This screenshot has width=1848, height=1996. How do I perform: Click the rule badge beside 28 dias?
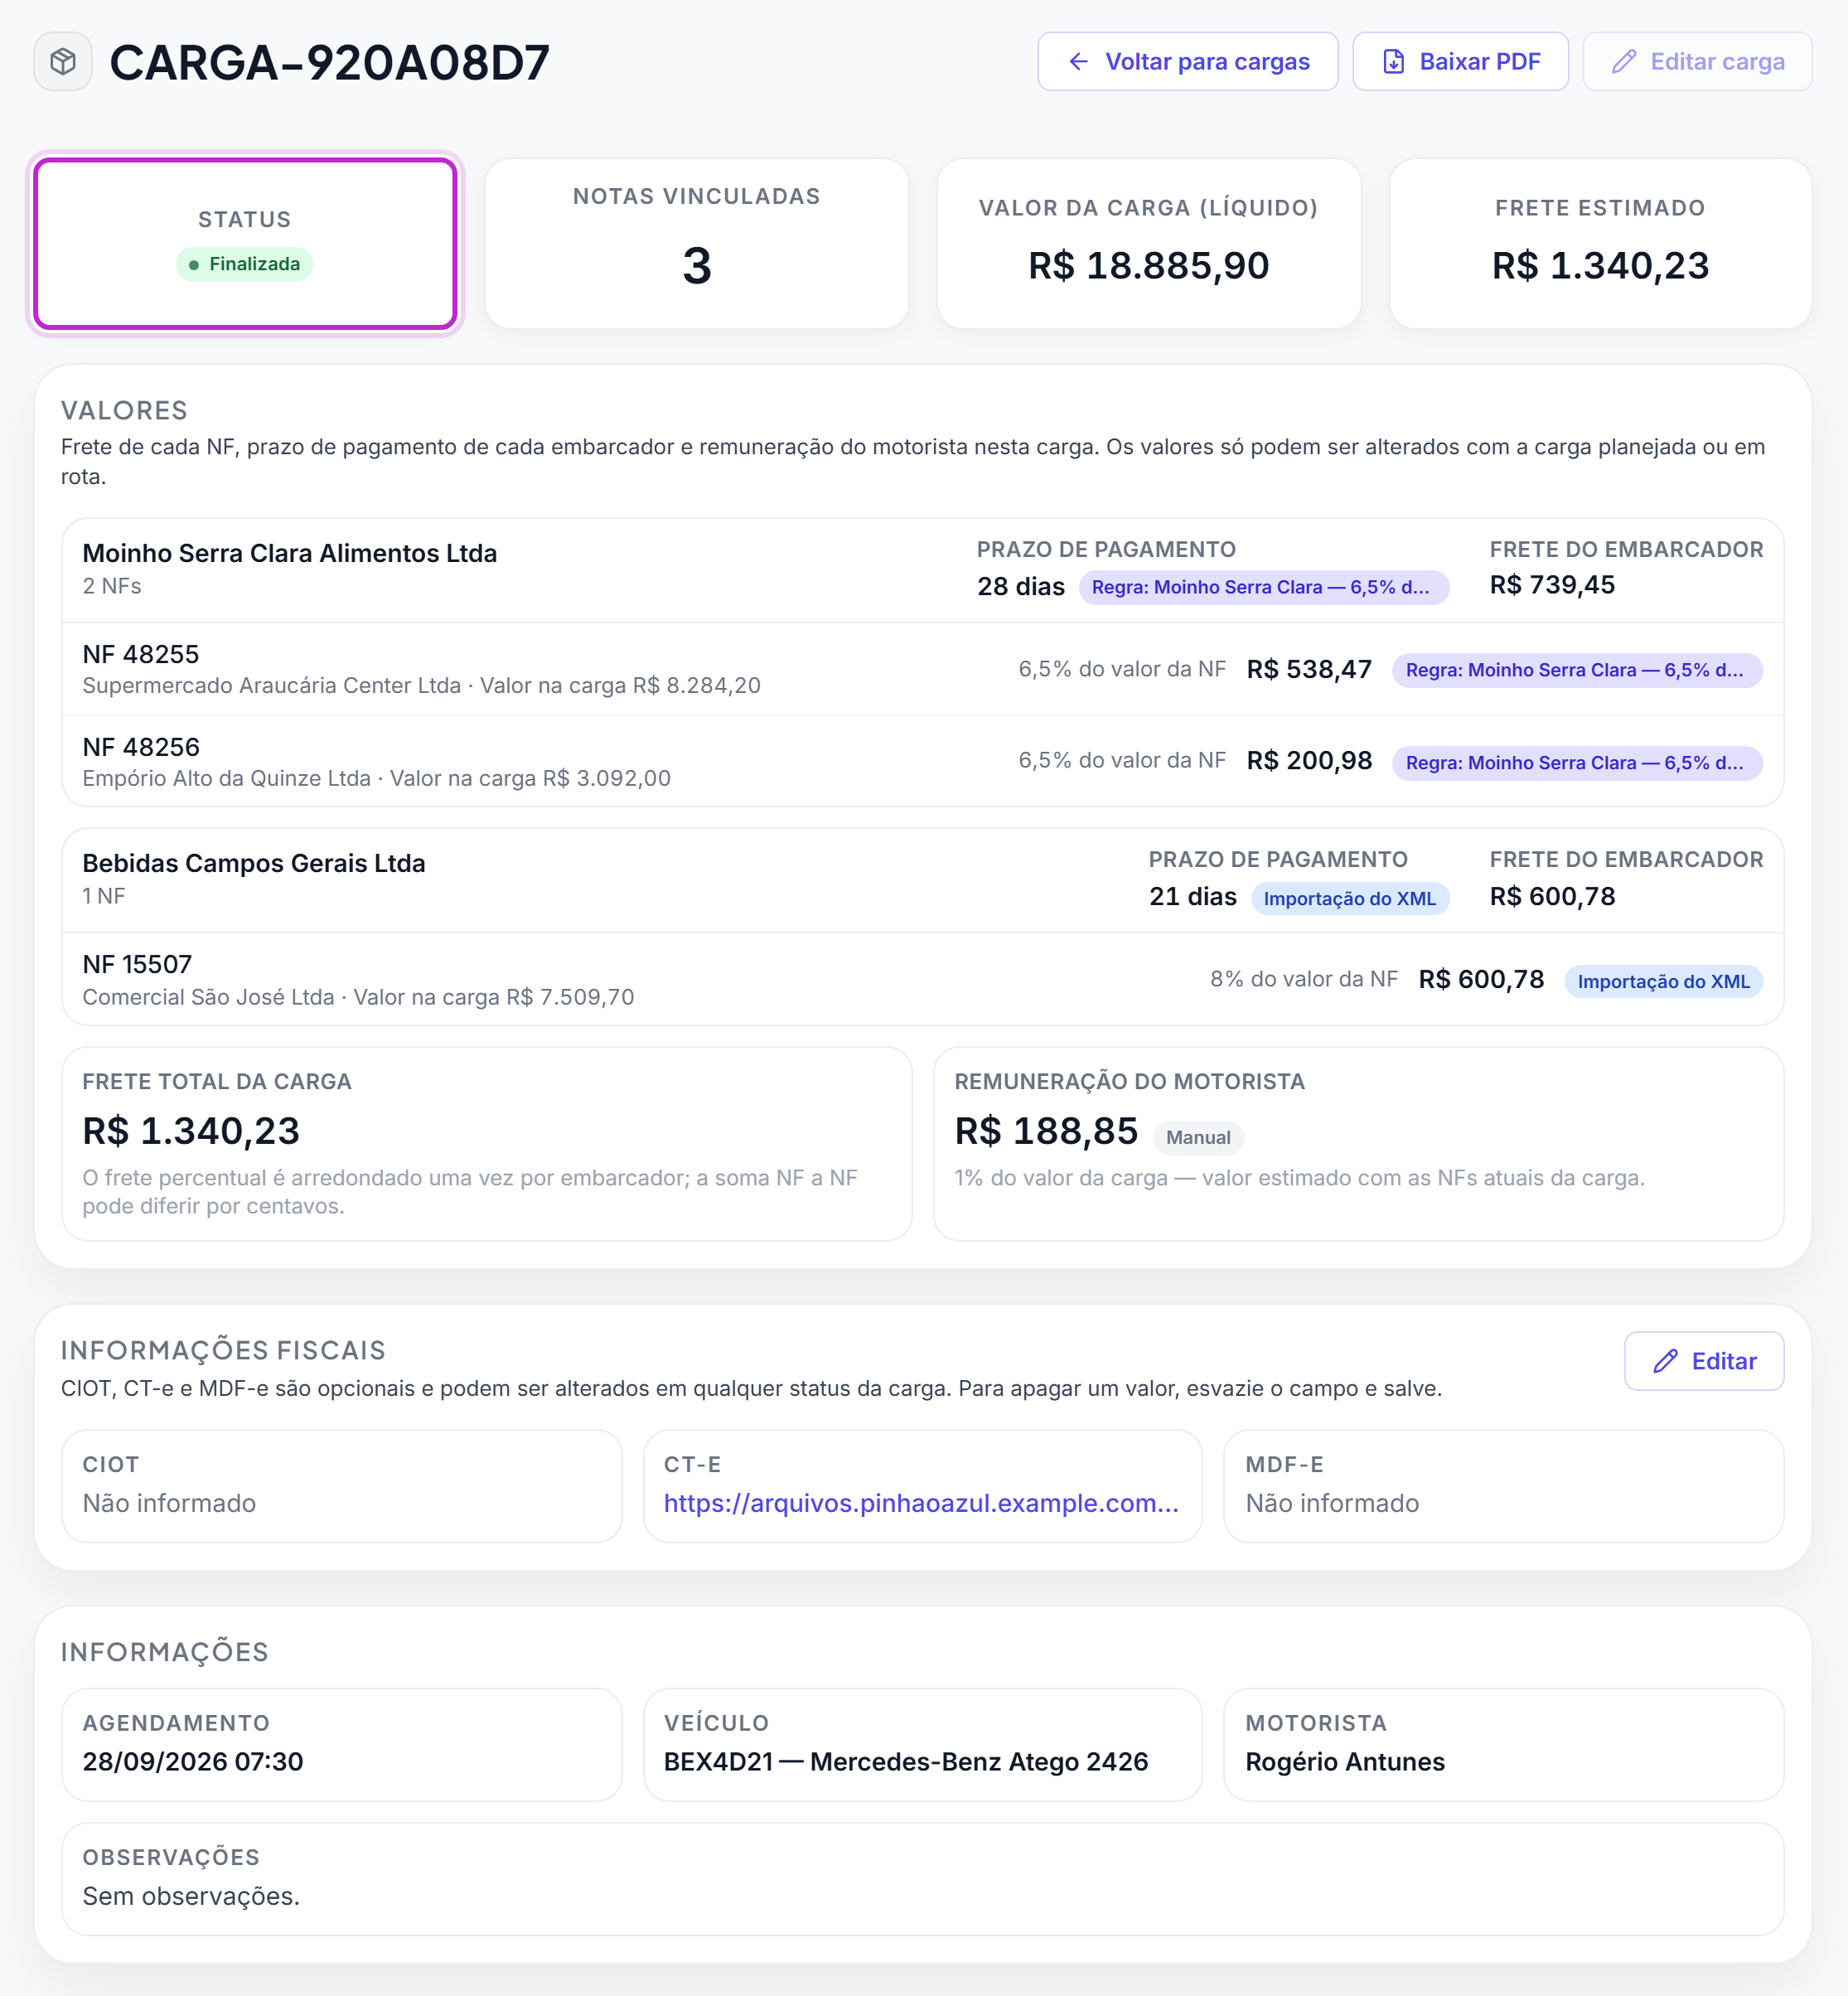tap(1263, 587)
